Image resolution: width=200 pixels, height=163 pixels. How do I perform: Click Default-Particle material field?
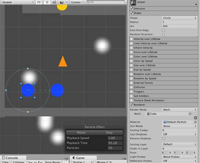pos(178,122)
